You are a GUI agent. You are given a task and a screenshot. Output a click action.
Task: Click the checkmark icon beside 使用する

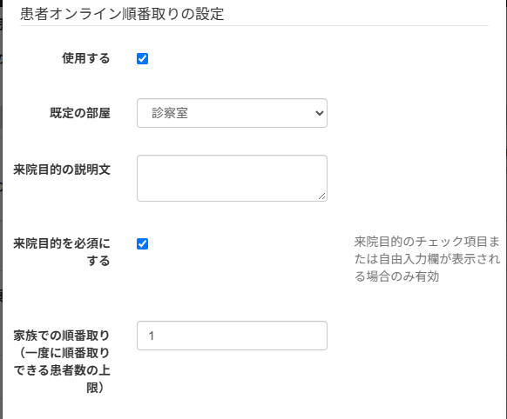coord(142,59)
